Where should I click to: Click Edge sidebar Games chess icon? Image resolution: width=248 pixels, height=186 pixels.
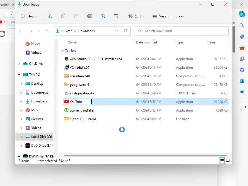tap(242, 59)
